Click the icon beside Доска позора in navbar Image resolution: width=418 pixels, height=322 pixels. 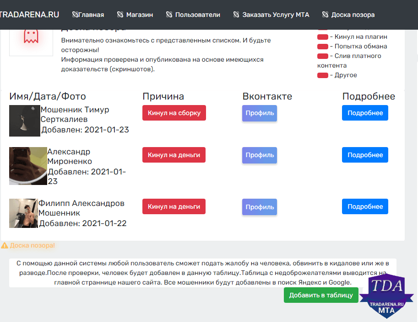[x=325, y=14]
